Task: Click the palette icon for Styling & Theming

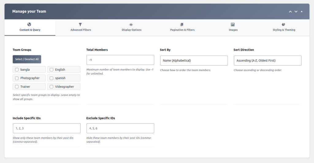Action: [284, 25]
